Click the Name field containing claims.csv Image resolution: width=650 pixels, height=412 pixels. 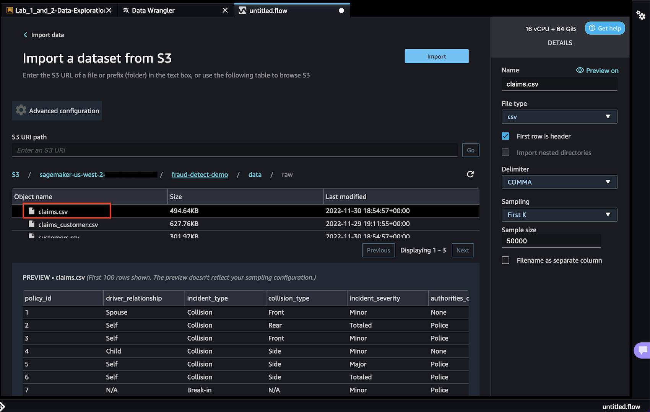pyautogui.click(x=559, y=84)
